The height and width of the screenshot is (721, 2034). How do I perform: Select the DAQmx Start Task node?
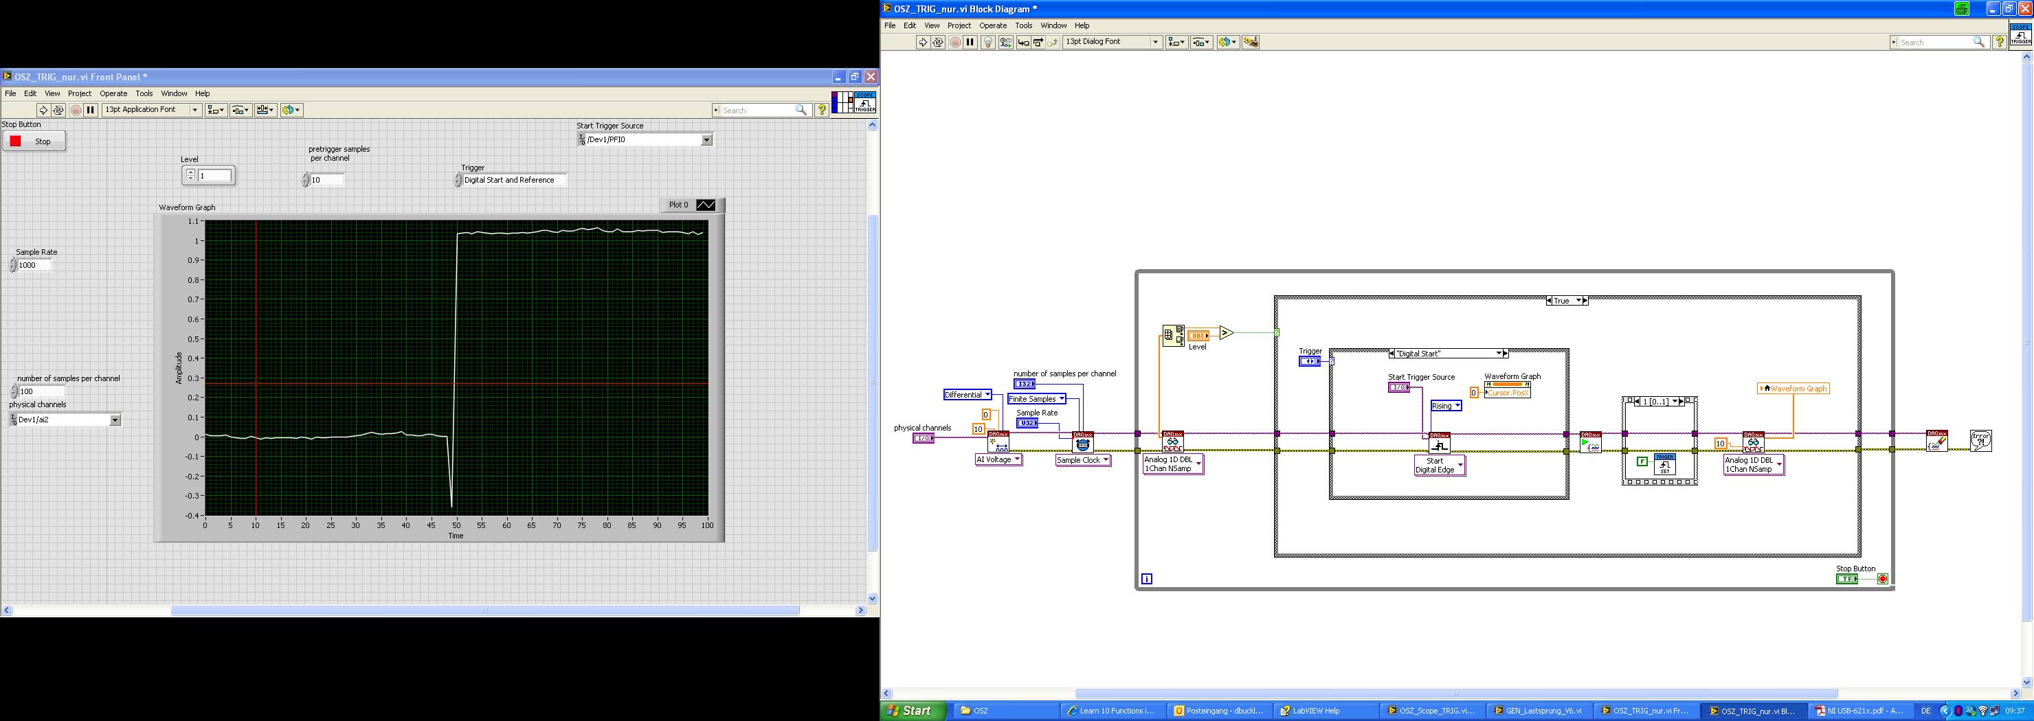click(1590, 442)
